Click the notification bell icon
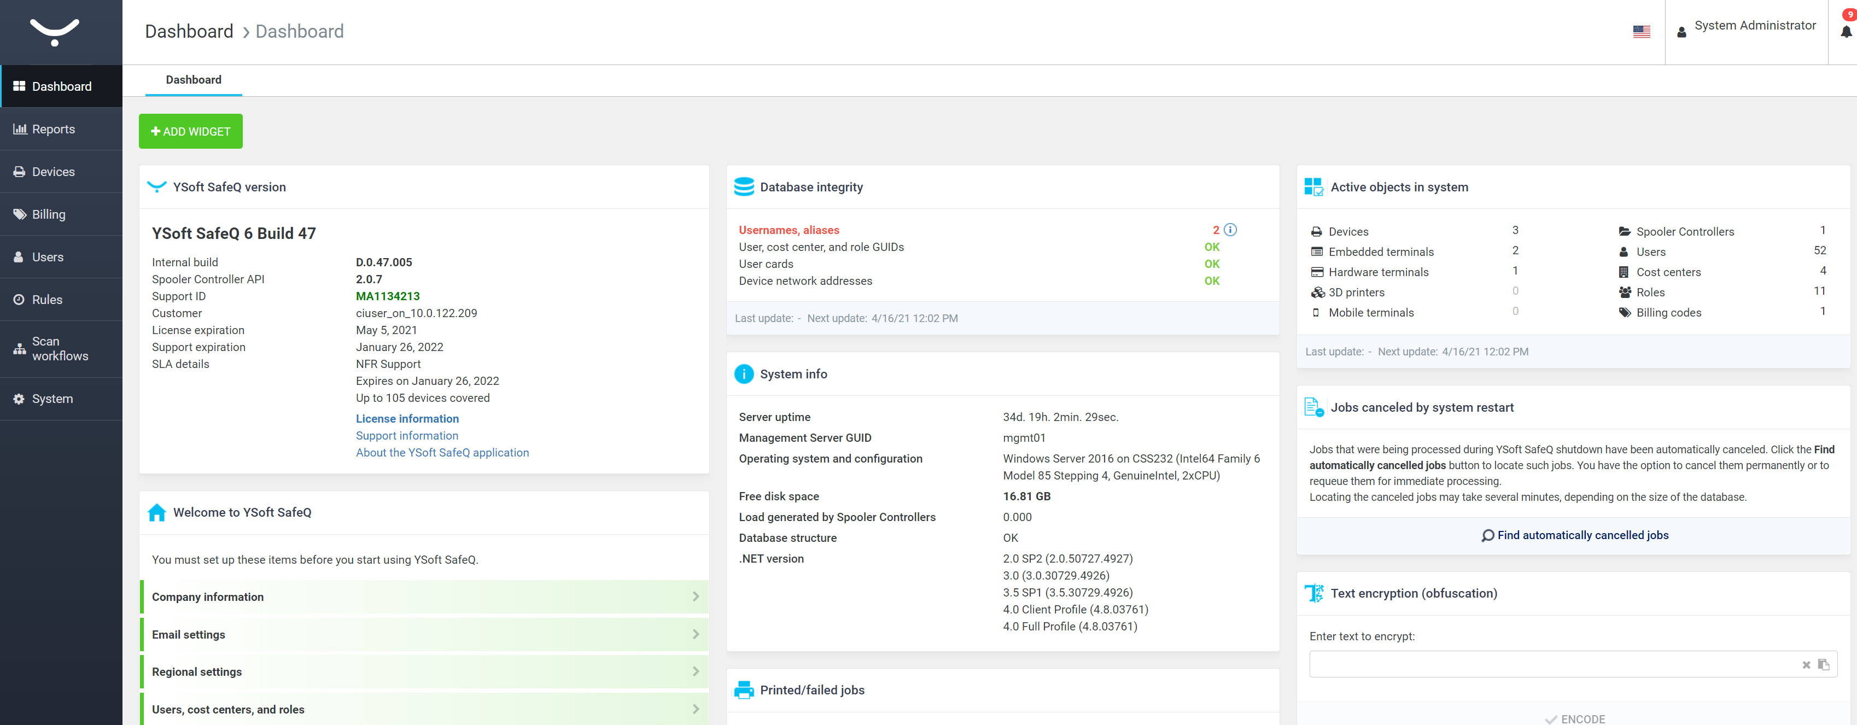 click(x=1846, y=32)
